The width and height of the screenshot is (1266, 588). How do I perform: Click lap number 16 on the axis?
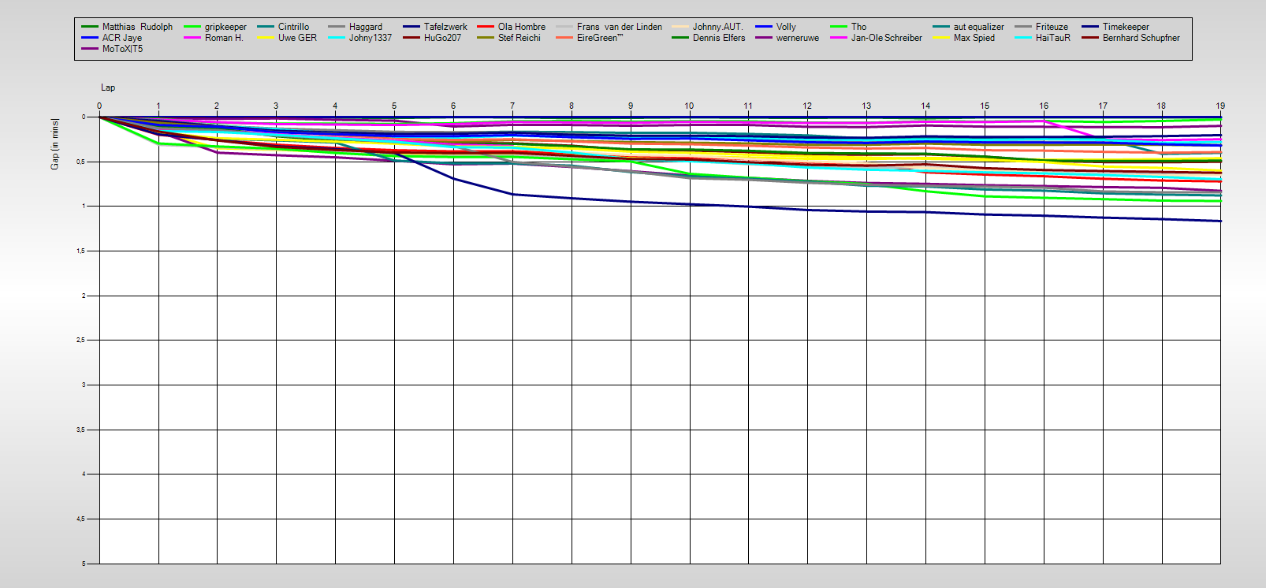pyautogui.click(x=1044, y=106)
